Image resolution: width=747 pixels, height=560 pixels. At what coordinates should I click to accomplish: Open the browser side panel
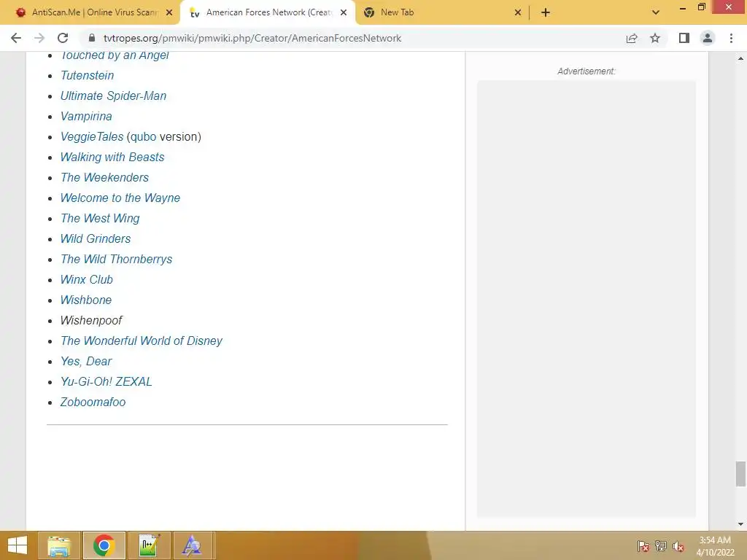point(684,38)
